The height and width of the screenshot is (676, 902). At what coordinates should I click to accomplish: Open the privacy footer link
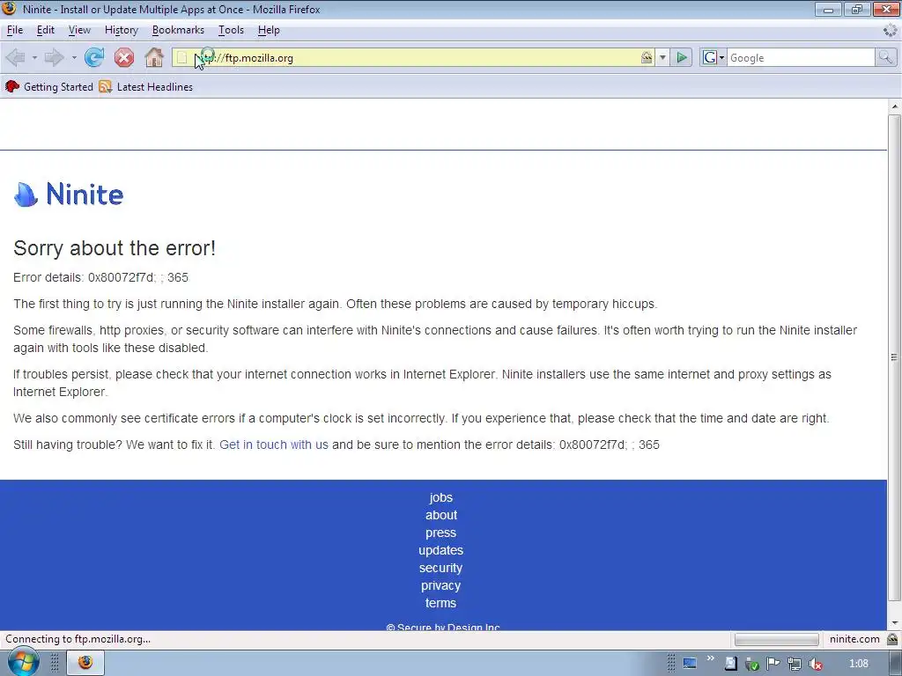440,585
